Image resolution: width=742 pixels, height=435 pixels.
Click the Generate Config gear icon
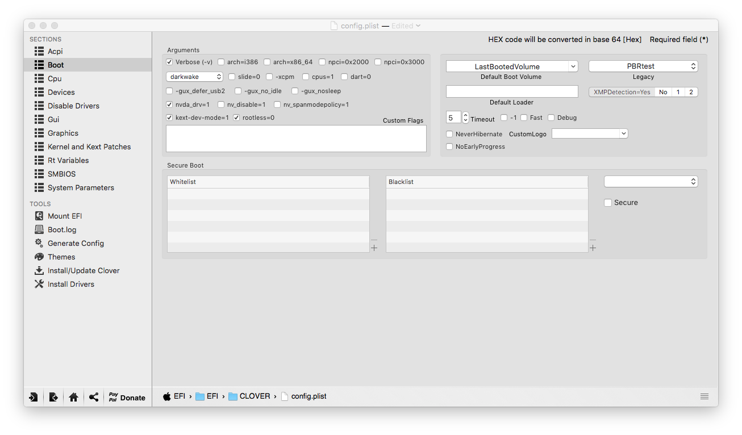(39, 243)
